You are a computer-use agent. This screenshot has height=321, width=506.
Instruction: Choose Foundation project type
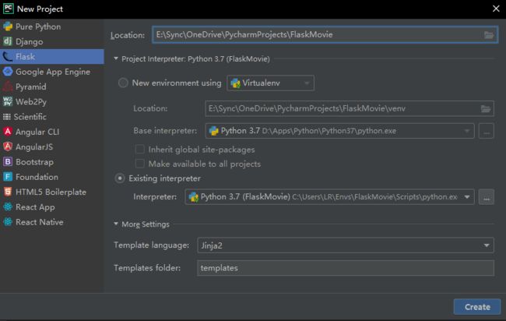(x=52, y=177)
